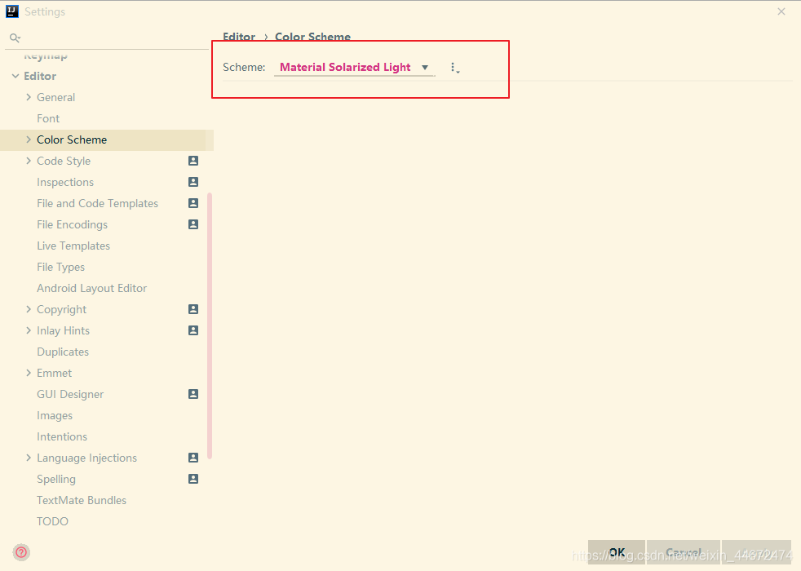Screen dimensions: 801x571
Task: Expand the Language Injections node arrow
Action: click(x=29, y=458)
